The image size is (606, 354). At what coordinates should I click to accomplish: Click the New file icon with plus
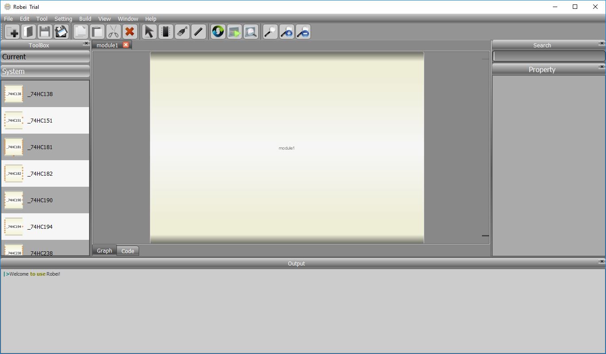(x=12, y=32)
